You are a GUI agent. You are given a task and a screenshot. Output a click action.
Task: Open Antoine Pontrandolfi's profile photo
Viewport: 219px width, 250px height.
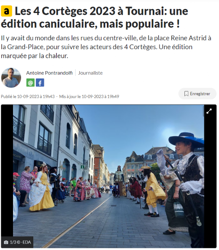[11, 78]
